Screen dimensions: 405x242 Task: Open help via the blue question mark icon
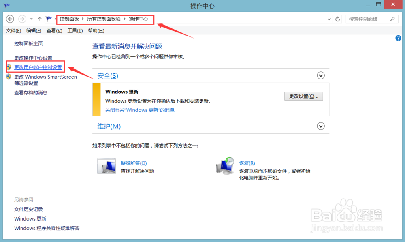[x=398, y=38]
